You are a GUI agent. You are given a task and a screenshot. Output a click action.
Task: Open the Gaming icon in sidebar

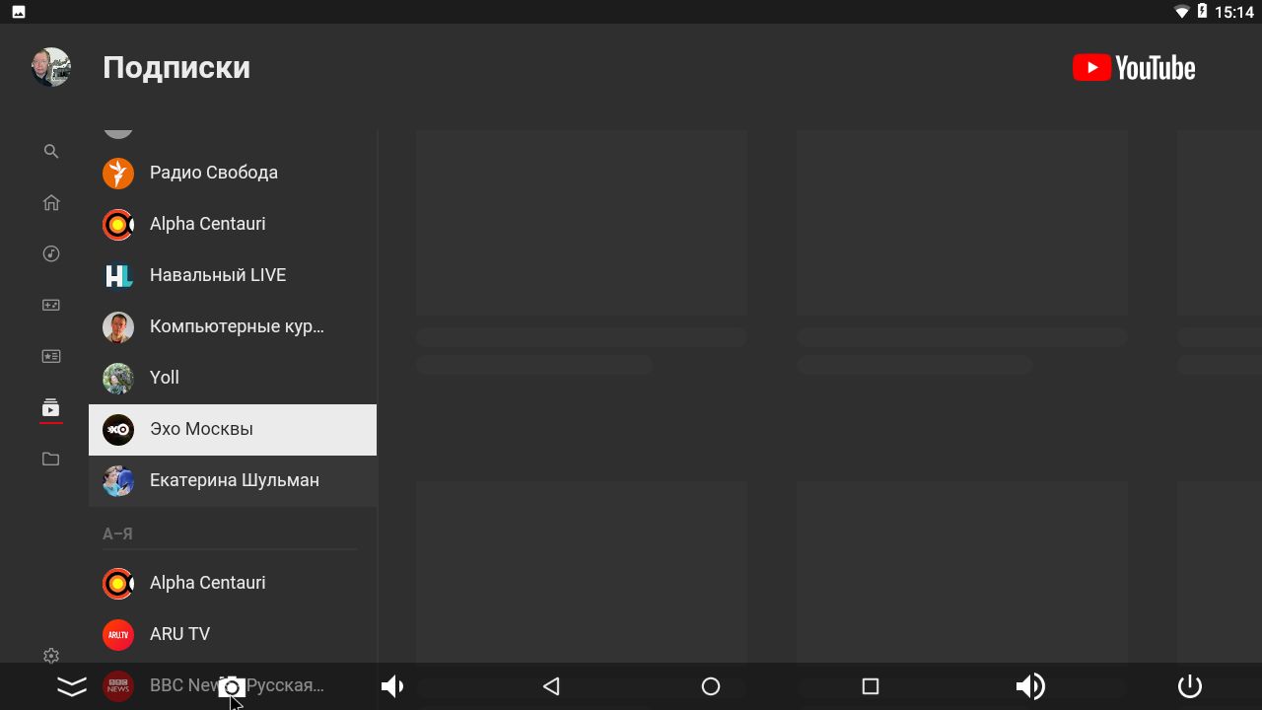tap(51, 306)
